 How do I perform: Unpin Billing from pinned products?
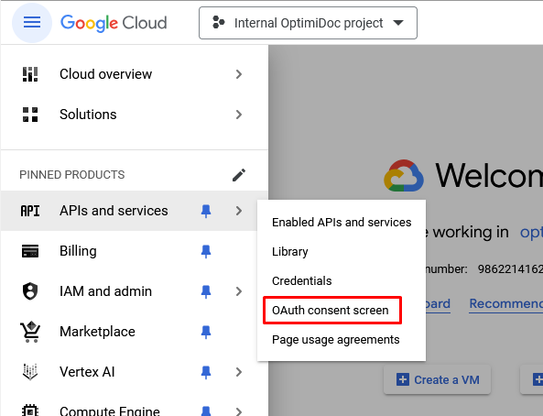[206, 251]
